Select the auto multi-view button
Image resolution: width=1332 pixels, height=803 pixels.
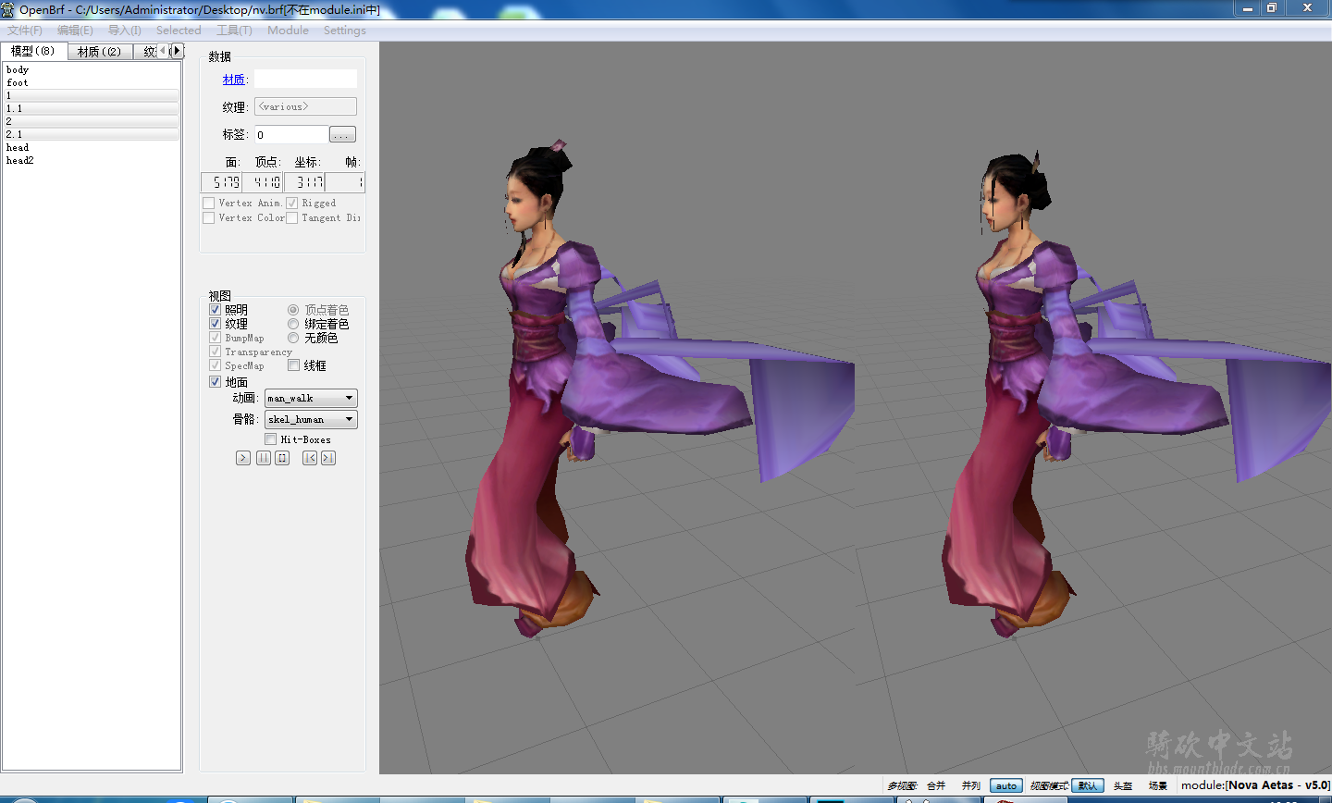pyautogui.click(x=1006, y=785)
